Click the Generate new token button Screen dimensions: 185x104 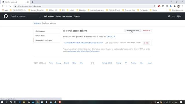point(133,31)
